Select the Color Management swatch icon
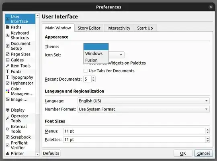 coord(8,91)
